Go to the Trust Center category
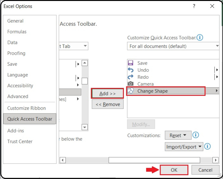This screenshot has width=223, height=179. pos(20,141)
